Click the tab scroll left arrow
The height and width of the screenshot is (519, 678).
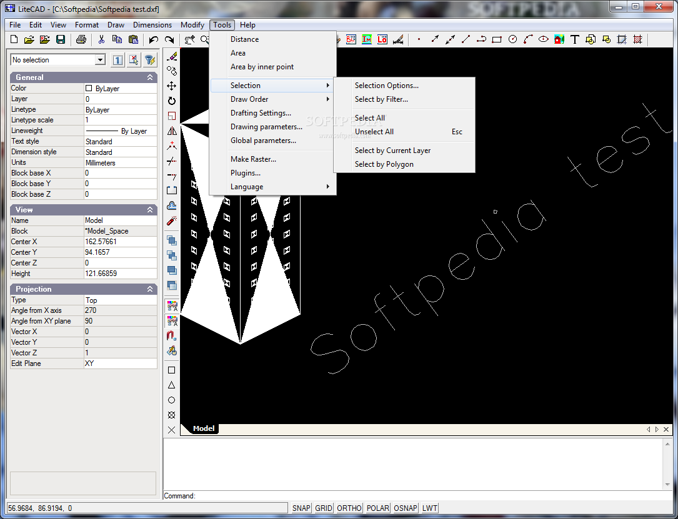point(648,429)
